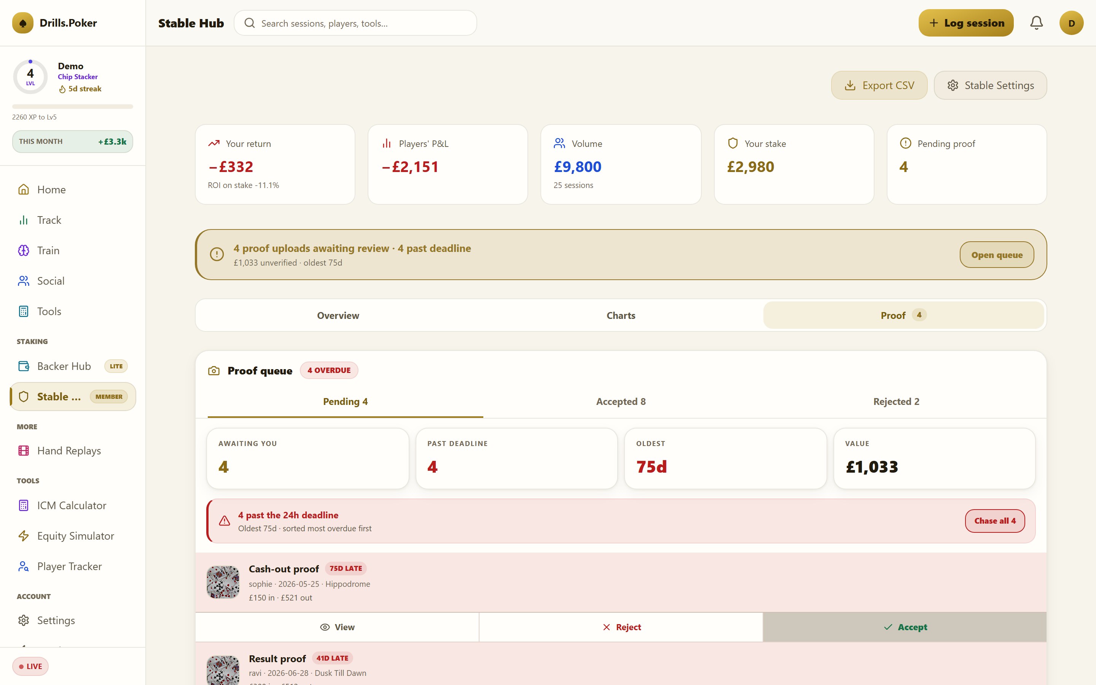This screenshot has width=1096, height=685.
Task: Click the Backer Hub LITE badge
Action: tap(116, 366)
